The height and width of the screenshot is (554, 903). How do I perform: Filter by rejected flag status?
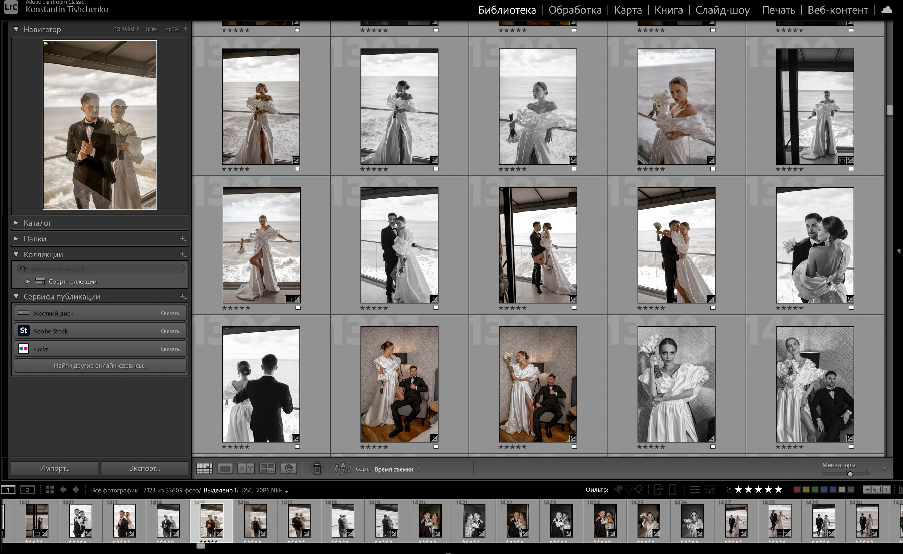tap(639, 490)
